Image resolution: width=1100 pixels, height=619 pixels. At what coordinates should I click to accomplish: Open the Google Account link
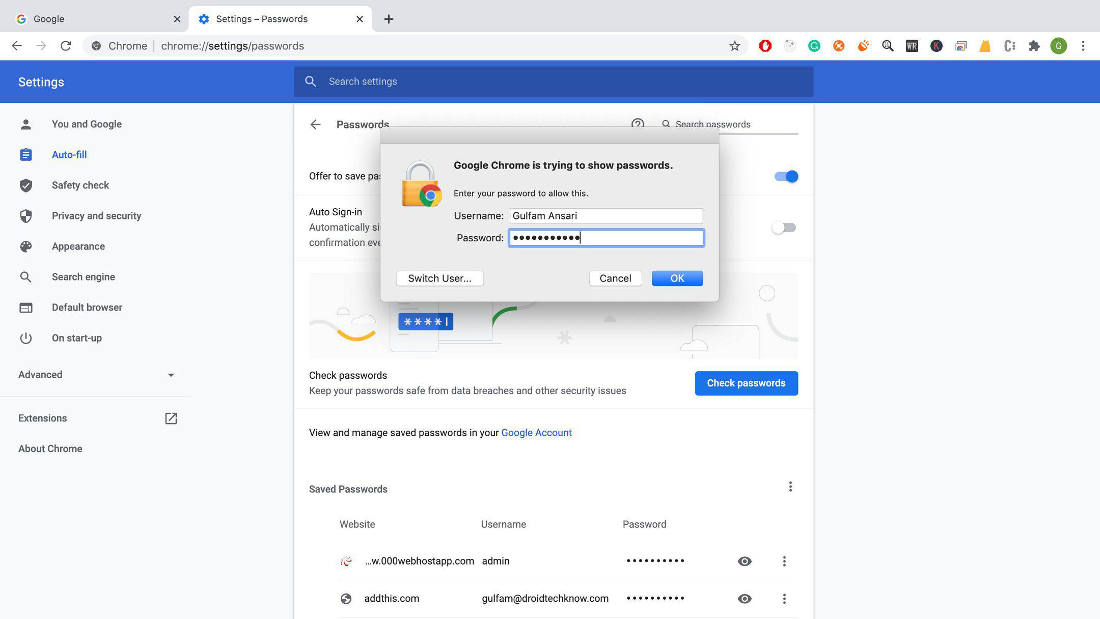[x=536, y=433]
